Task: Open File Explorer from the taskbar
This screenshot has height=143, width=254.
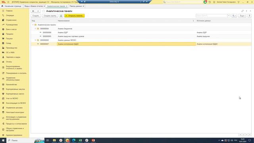Action: (54, 140)
